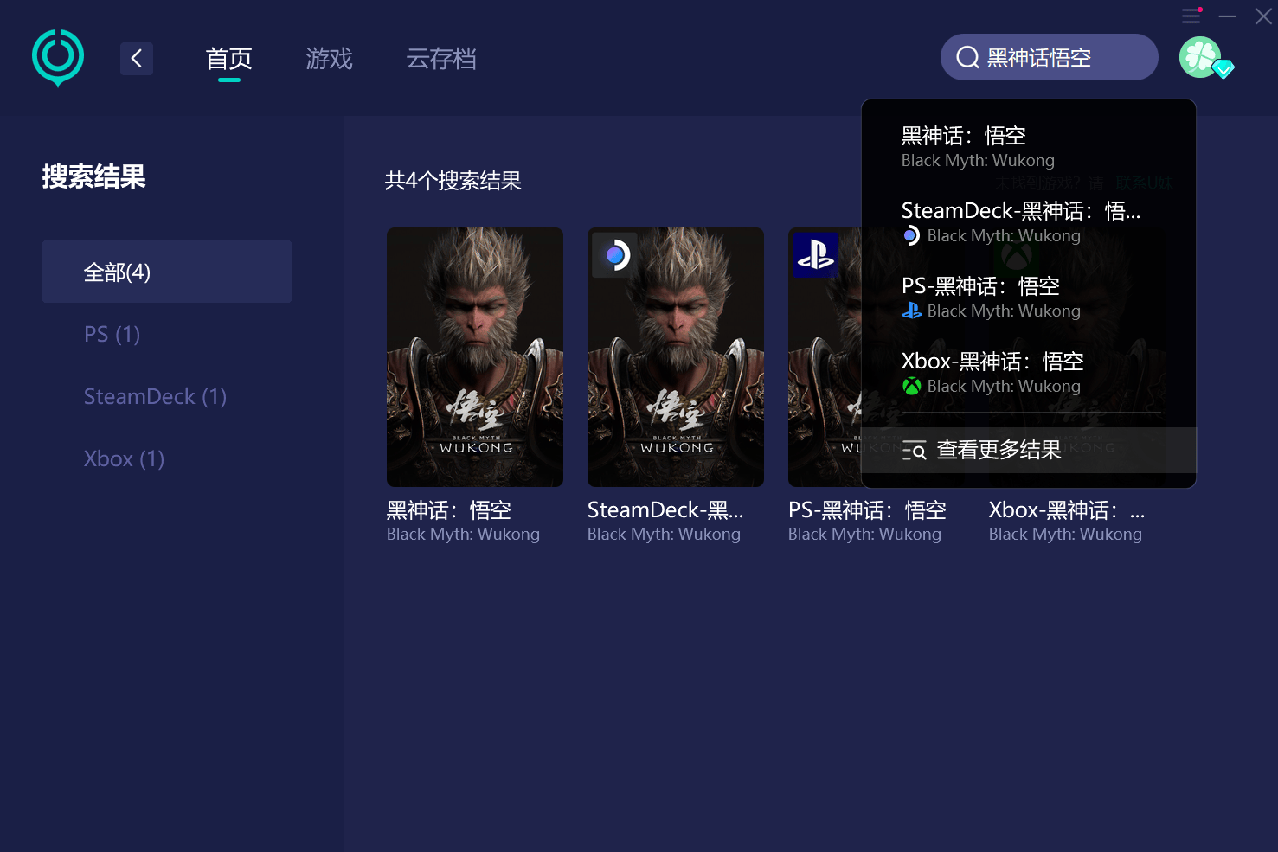Open the 云存档 tab
The width and height of the screenshot is (1278, 852).
point(441,59)
